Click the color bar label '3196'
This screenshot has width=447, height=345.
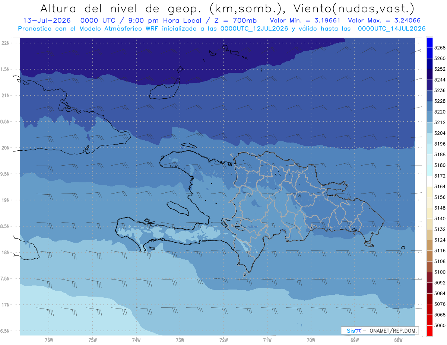coord(440,144)
